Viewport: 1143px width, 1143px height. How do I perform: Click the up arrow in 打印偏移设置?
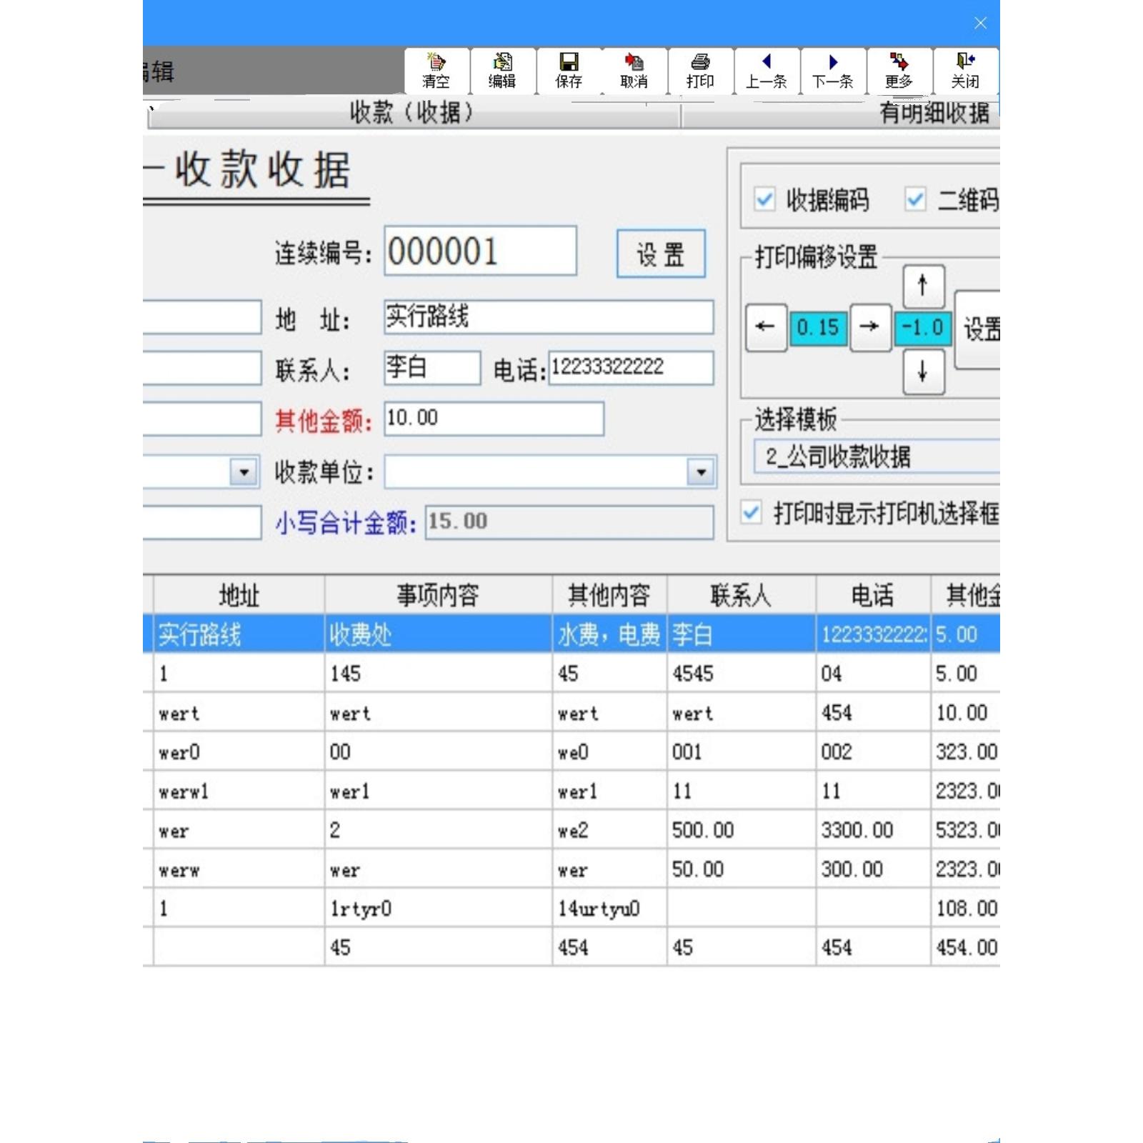[x=923, y=285]
